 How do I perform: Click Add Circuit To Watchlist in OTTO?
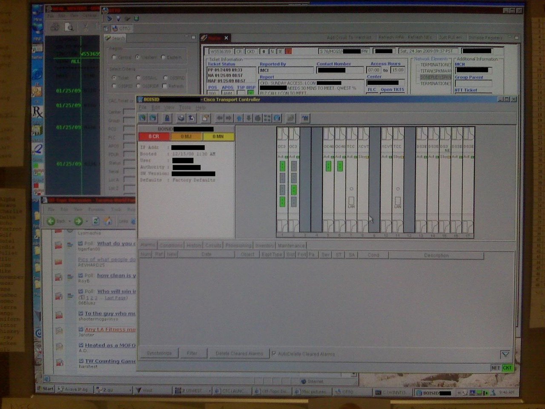pos(349,37)
